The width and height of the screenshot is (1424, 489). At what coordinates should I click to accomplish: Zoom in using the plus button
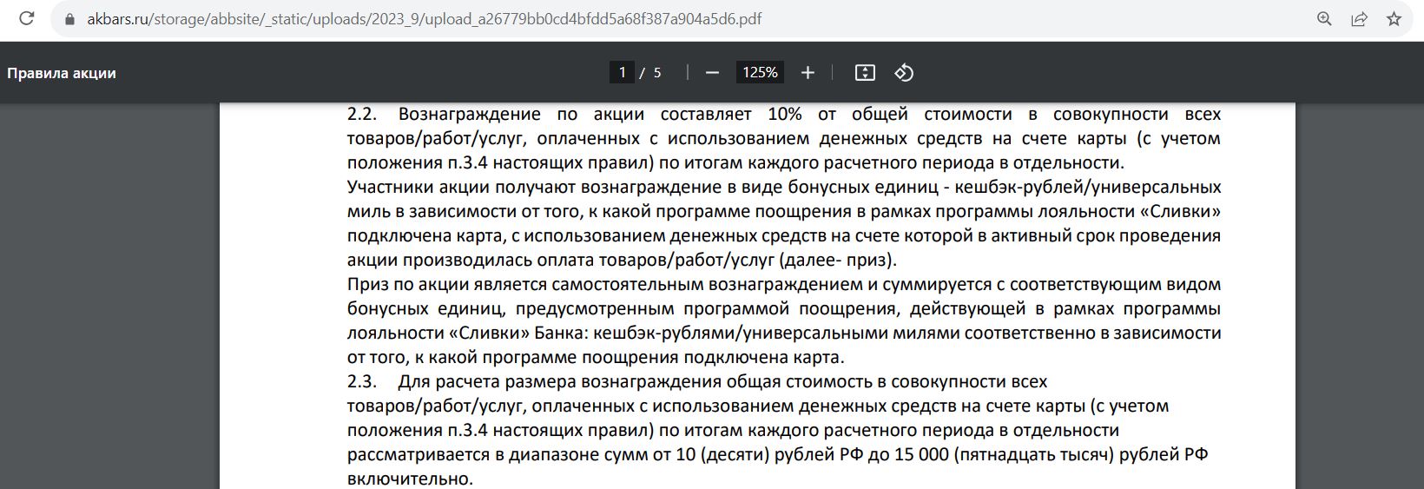(808, 73)
